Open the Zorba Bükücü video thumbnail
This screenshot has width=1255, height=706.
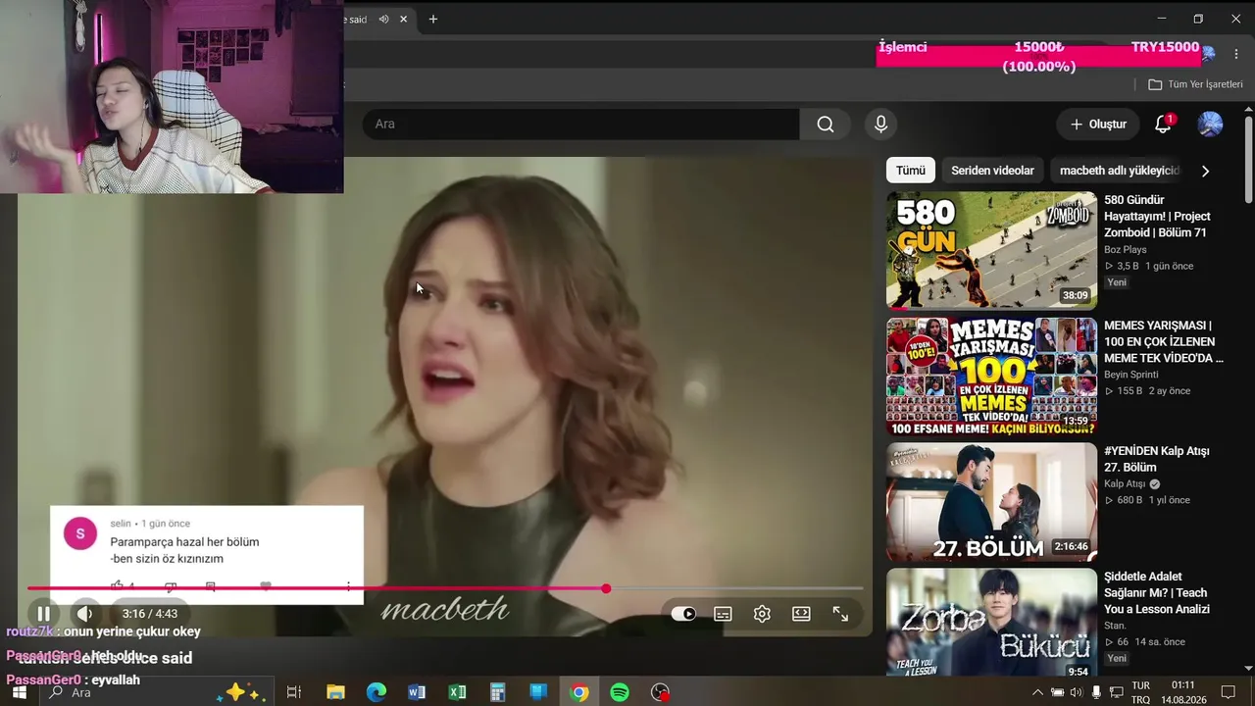coord(991,624)
